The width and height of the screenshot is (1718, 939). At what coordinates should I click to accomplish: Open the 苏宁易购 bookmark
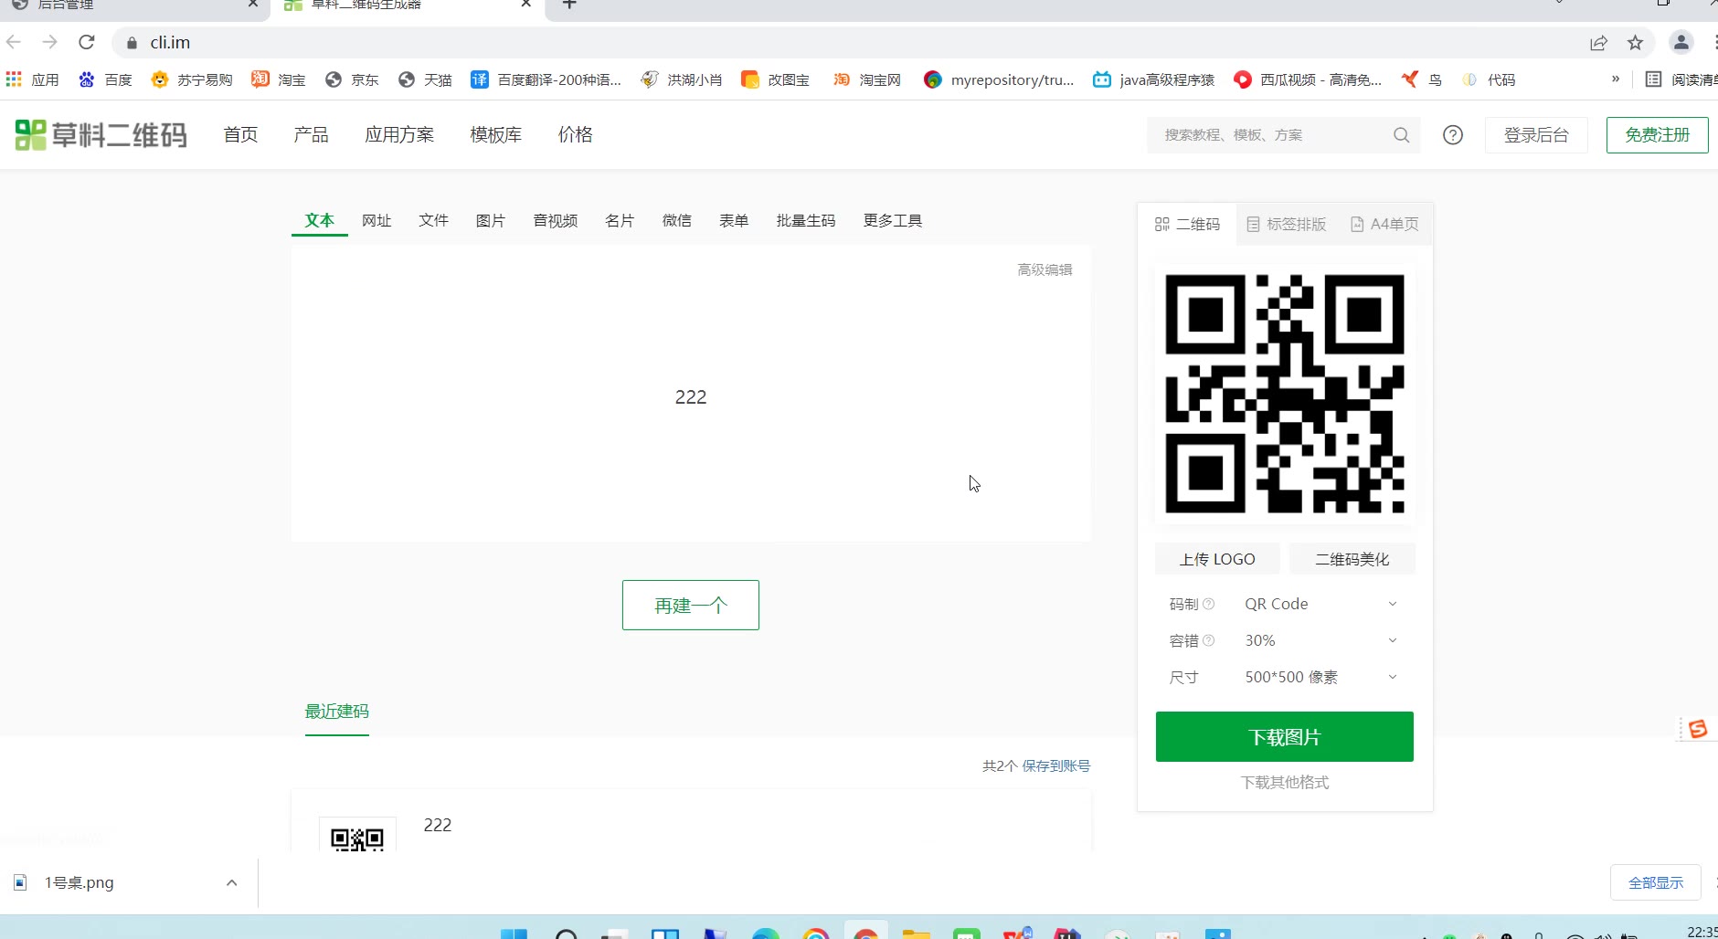tap(192, 79)
